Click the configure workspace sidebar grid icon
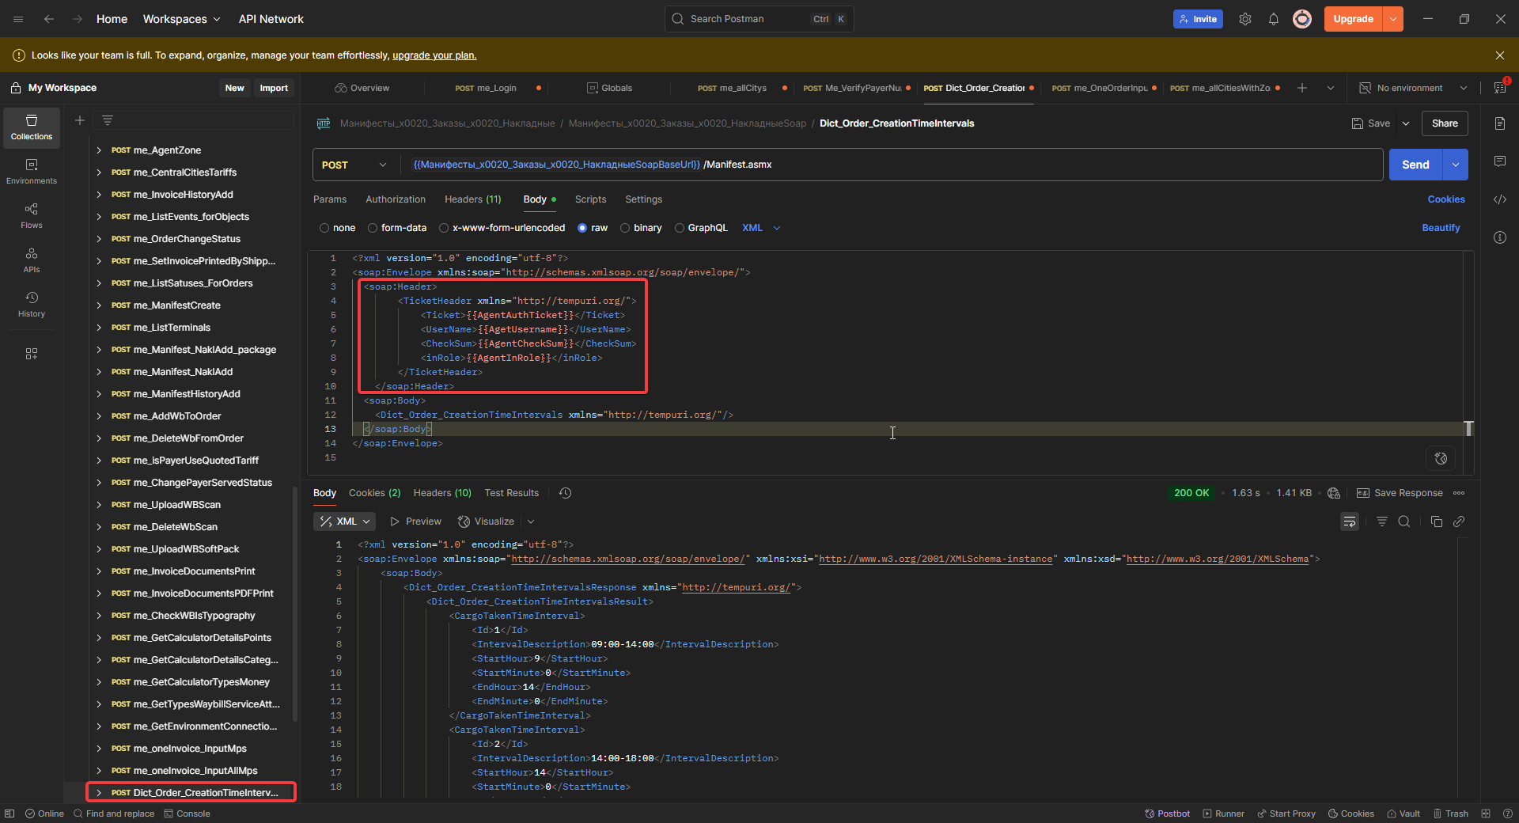This screenshot has width=1519, height=823. click(32, 354)
